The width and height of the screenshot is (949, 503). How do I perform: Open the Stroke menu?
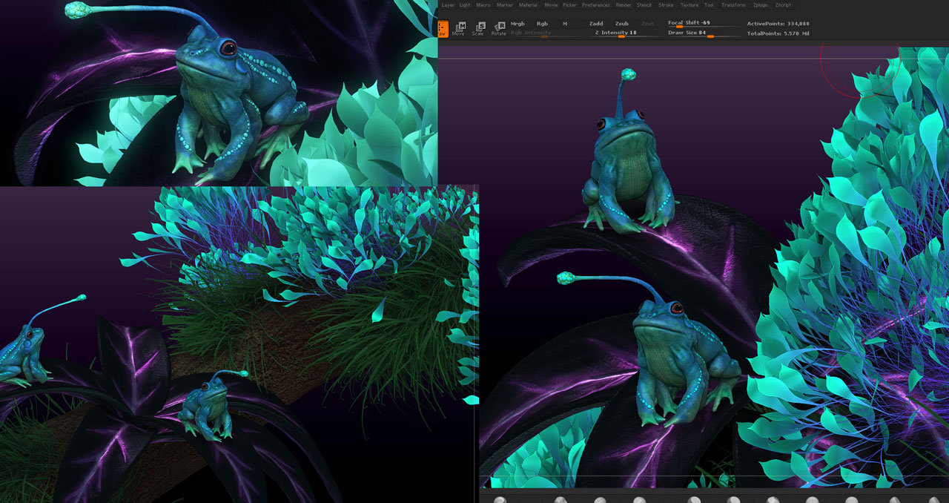pos(667,5)
